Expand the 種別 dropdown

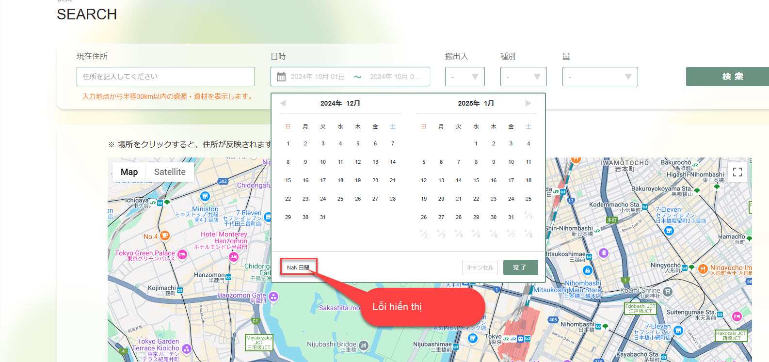523,77
